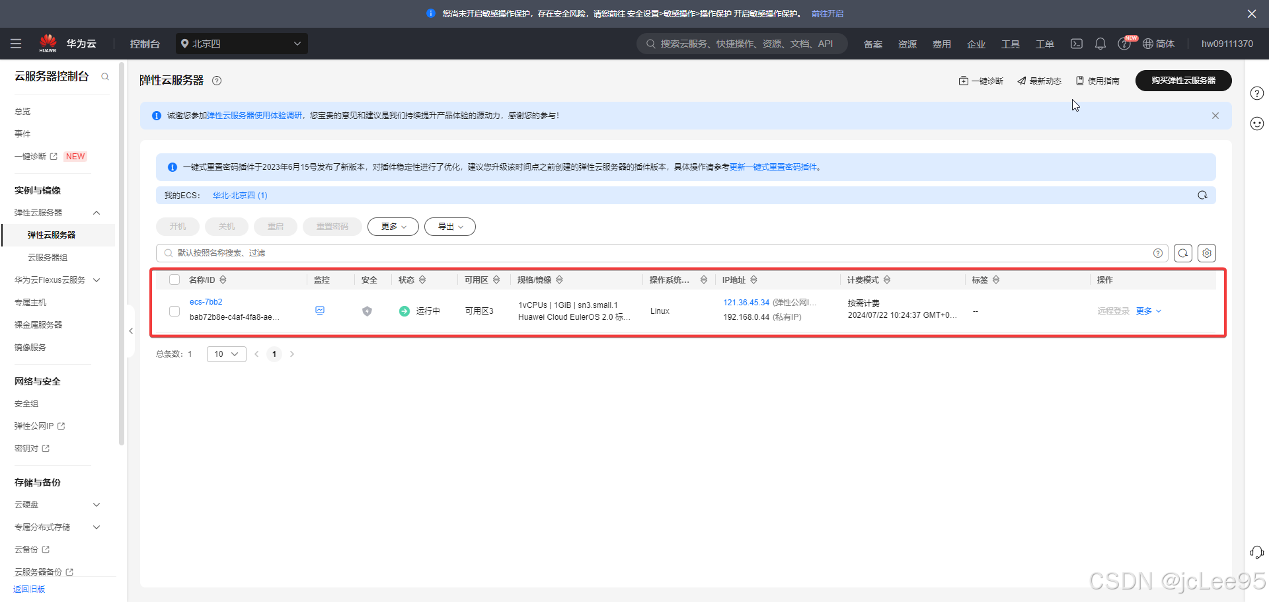Go to page 1 in pagination
Screen dimensions: 1269x602
(x=274, y=354)
